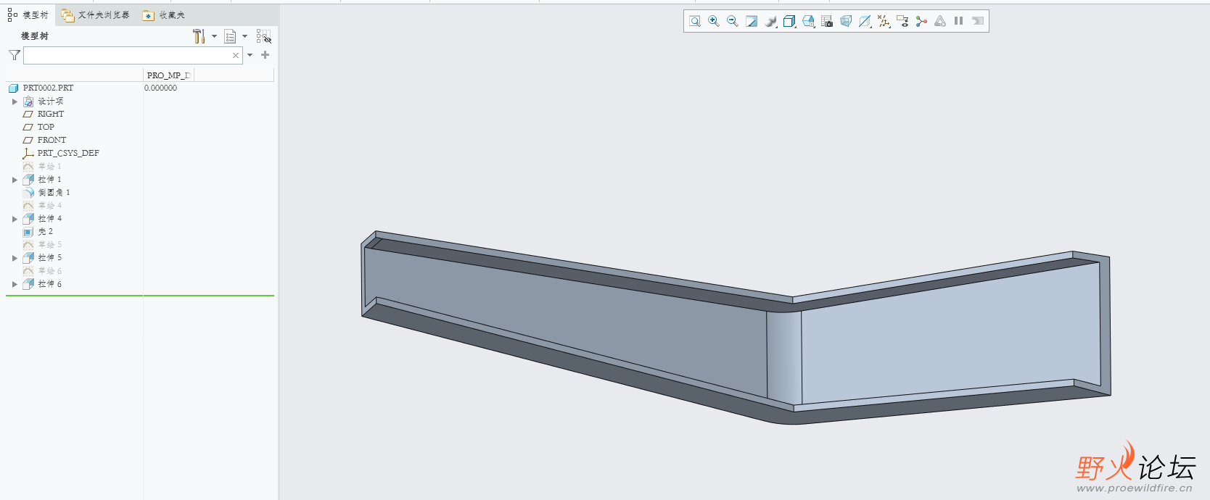
Task: Click the Repaint screen icon
Action: click(752, 22)
